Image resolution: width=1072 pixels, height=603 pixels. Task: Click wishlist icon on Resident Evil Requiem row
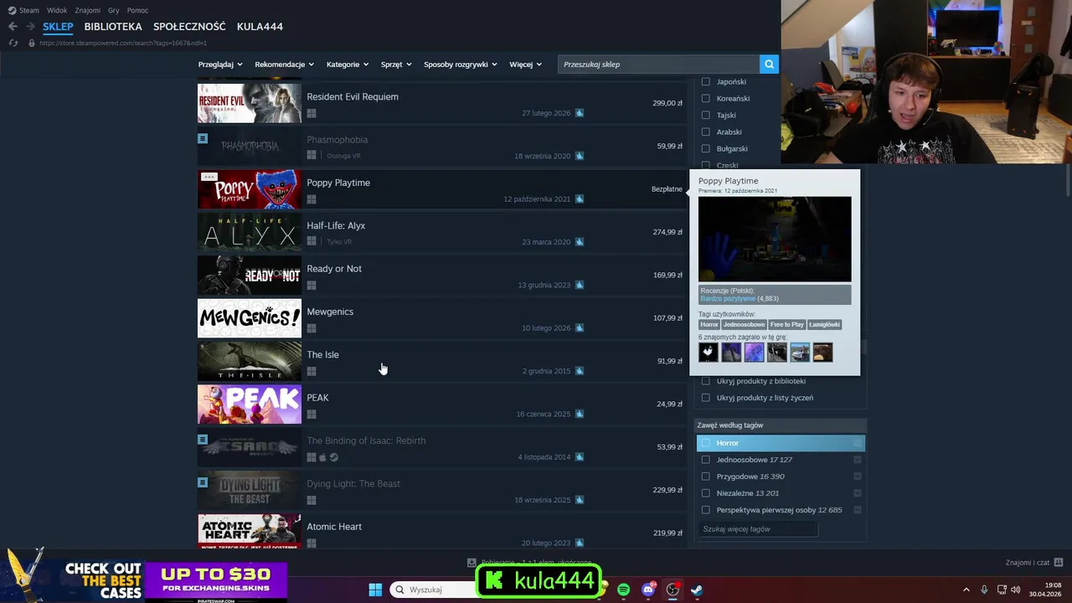pyautogui.click(x=580, y=113)
